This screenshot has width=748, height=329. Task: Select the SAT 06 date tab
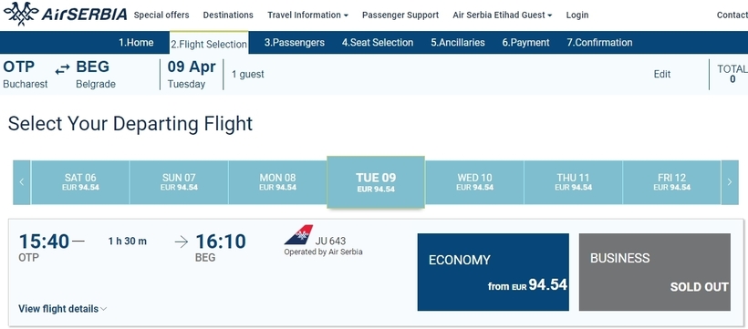point(80,182)
